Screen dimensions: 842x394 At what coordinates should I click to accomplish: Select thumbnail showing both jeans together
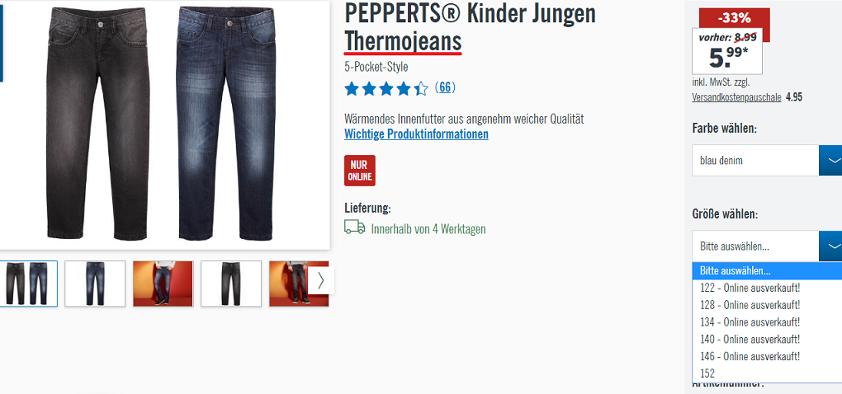tap(27, 284)
